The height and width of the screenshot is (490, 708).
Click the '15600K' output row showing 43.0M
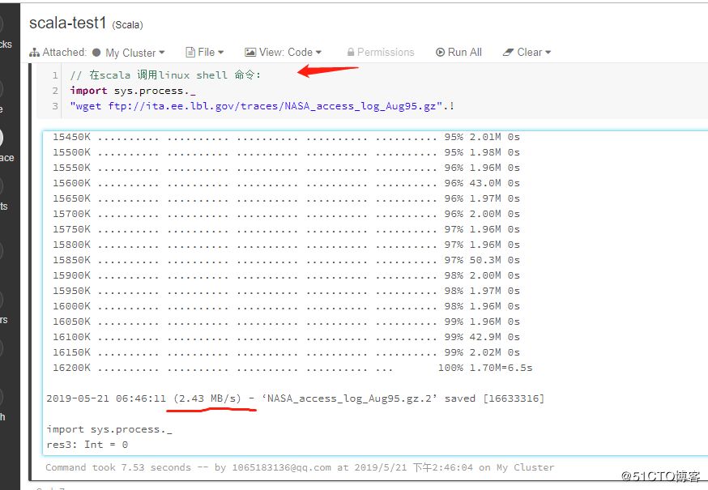(x=286, y=183)
